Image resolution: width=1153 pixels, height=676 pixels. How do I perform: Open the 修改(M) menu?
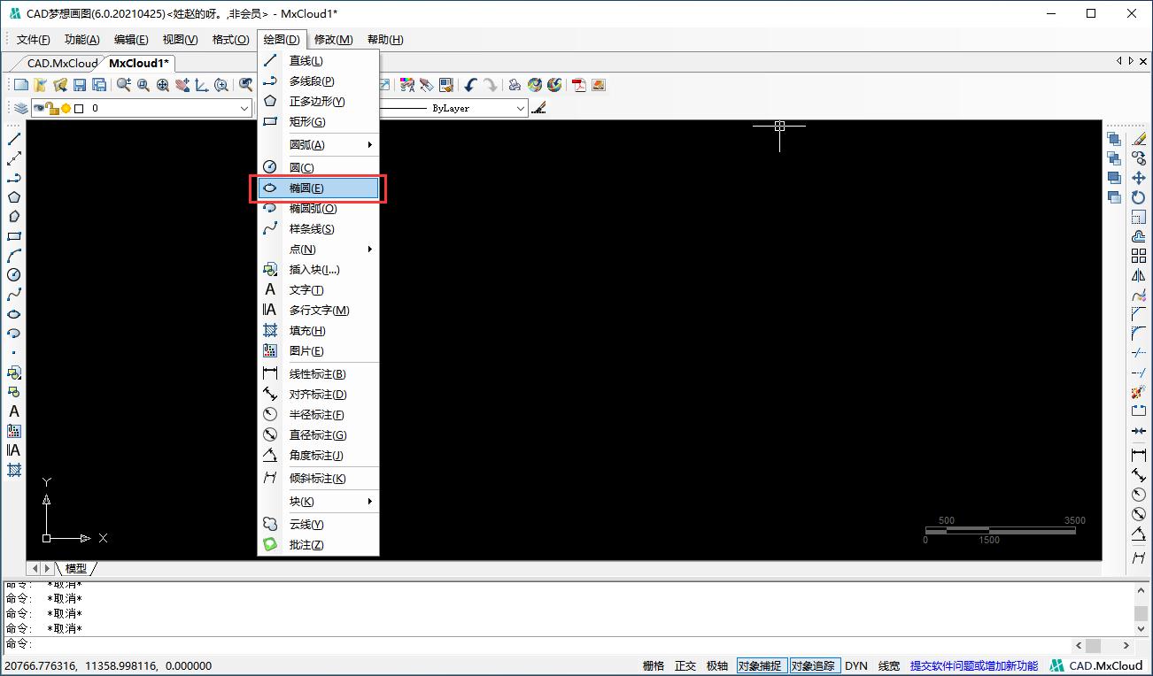pyautogui.click(x=333, y=39)
